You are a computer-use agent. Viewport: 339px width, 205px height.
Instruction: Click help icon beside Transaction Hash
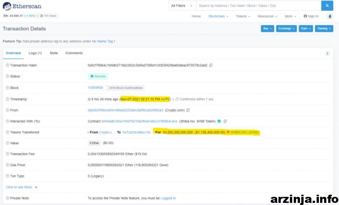point(7,65)
